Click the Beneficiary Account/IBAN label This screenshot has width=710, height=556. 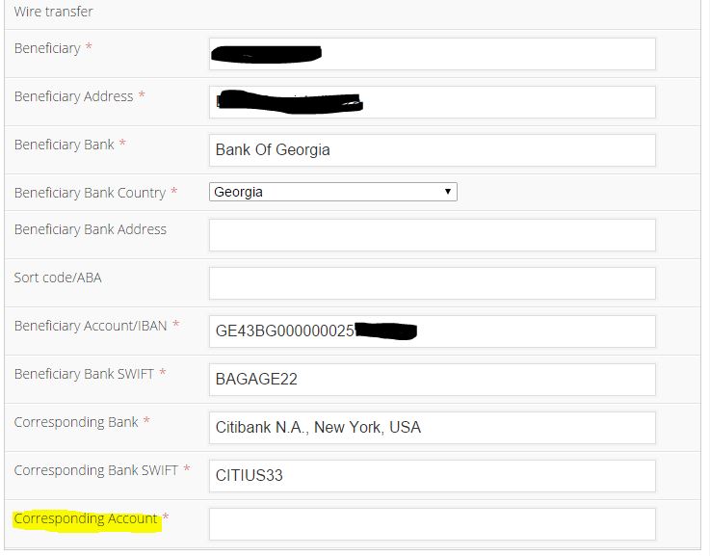(x=90, y=326)
